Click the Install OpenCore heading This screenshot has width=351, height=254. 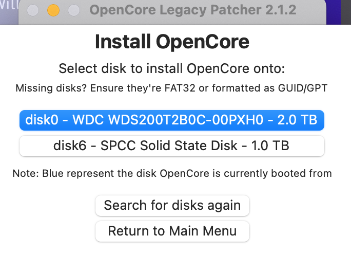click(x=172, y=42)
